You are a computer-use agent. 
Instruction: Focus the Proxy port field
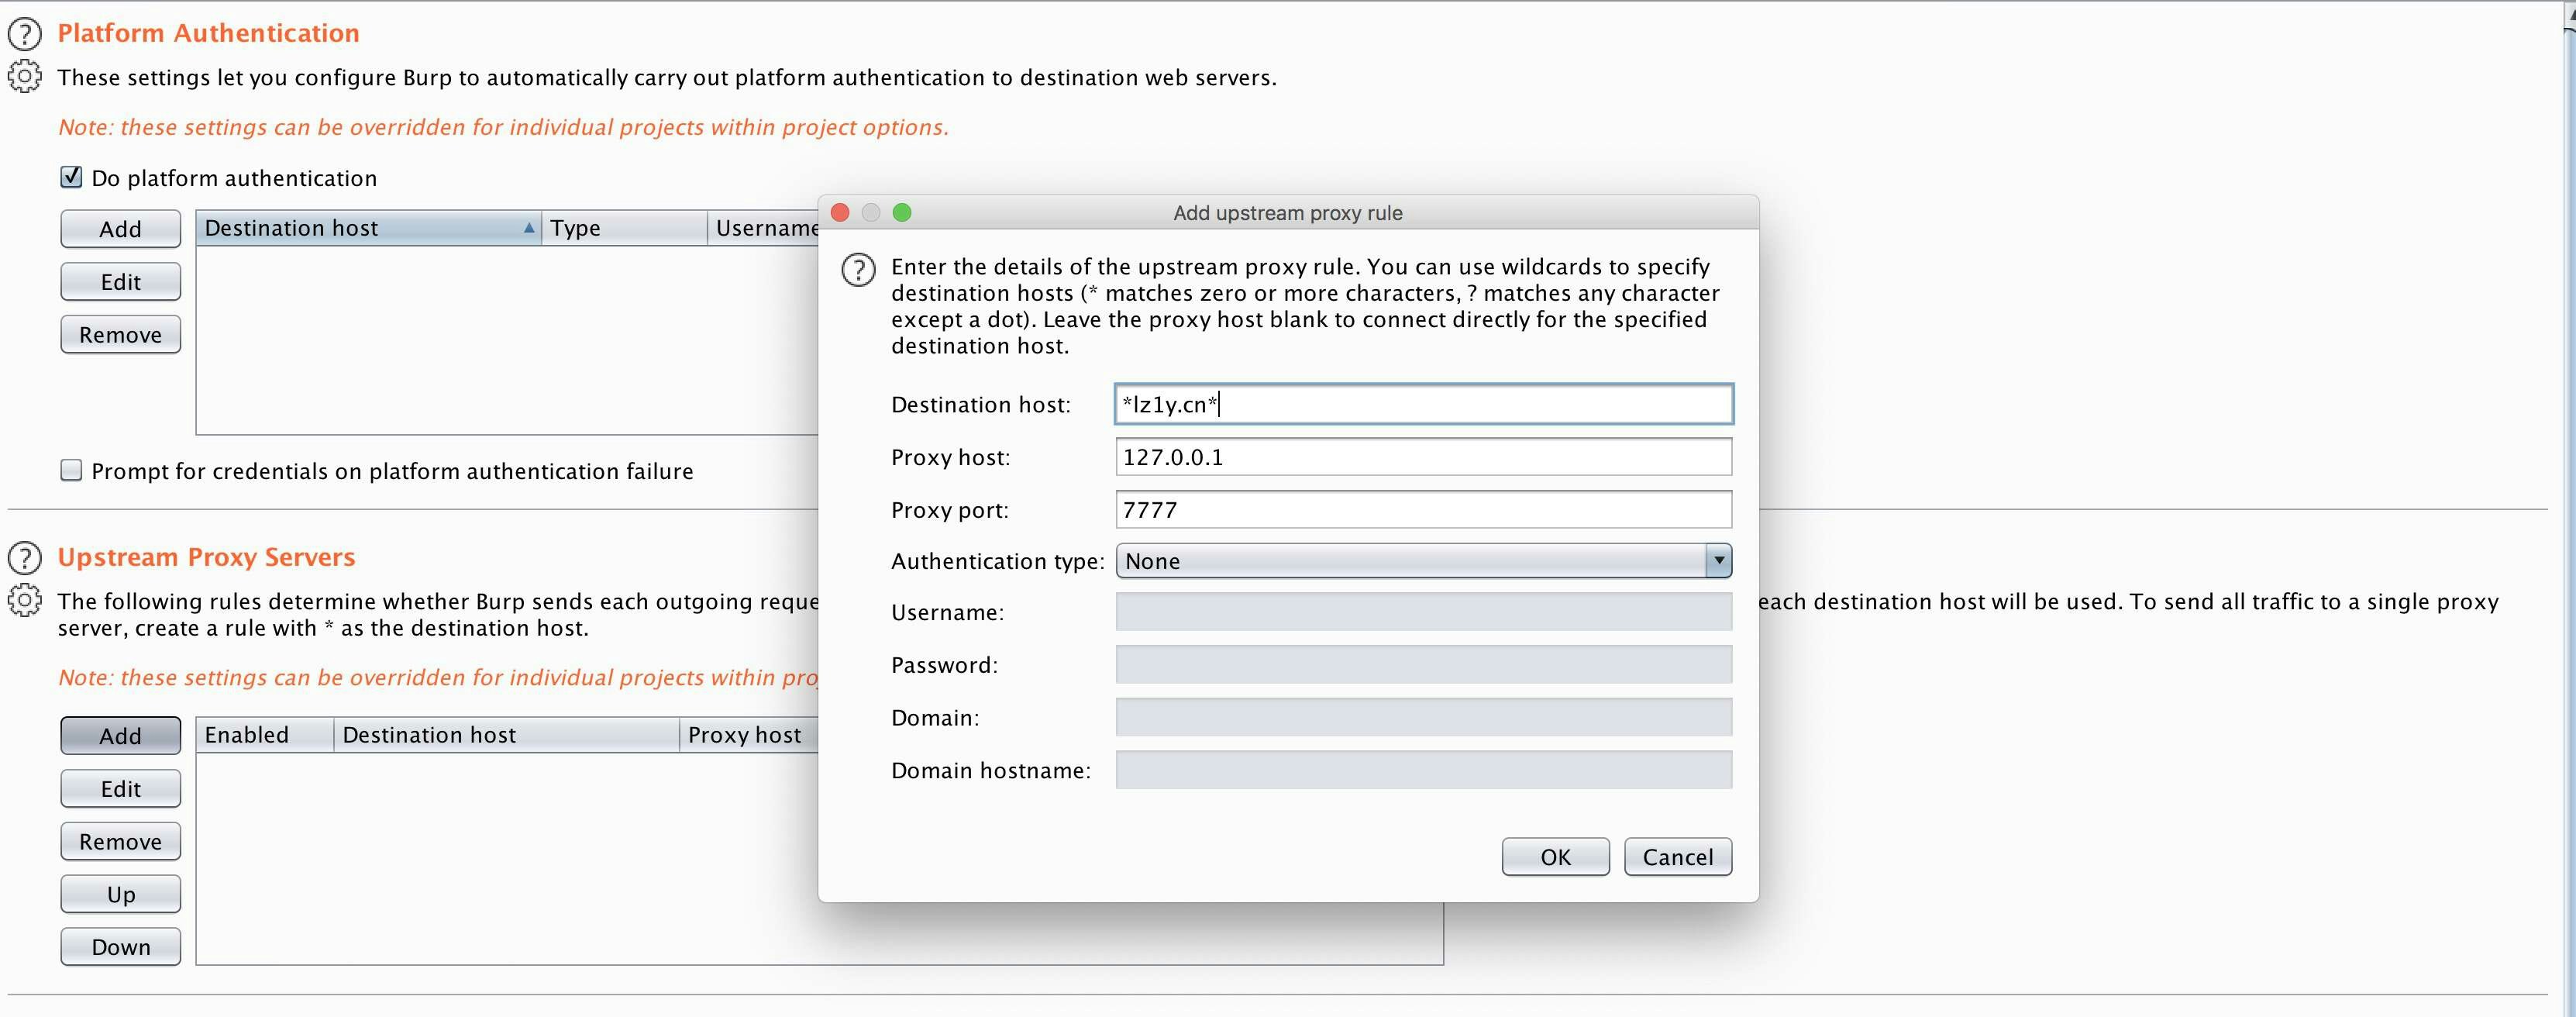click(x=1422, y=510)
